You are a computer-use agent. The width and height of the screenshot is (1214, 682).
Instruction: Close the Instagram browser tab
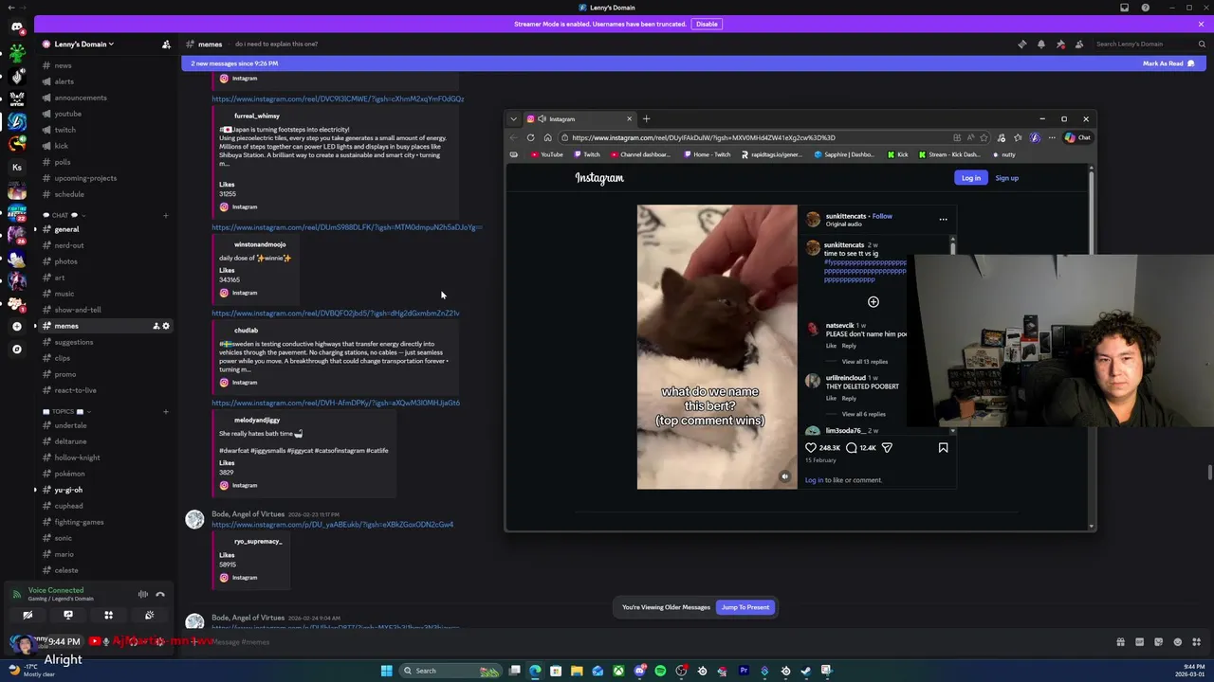tap(629, 119)
